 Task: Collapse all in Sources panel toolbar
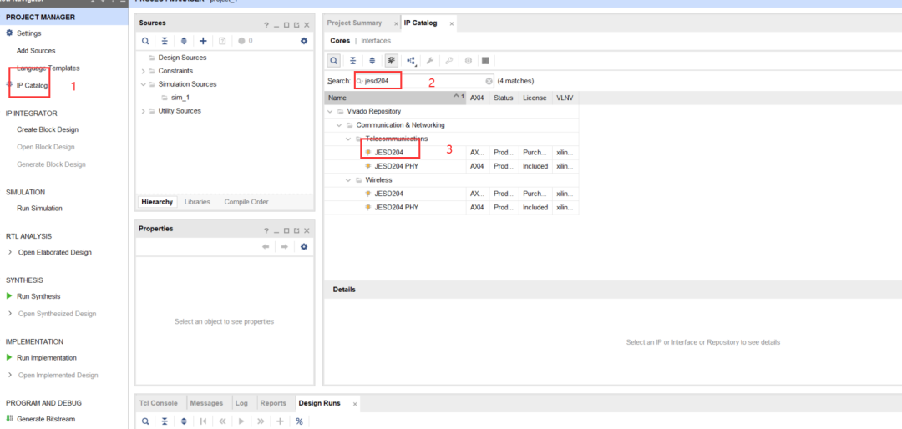[165, 41]
